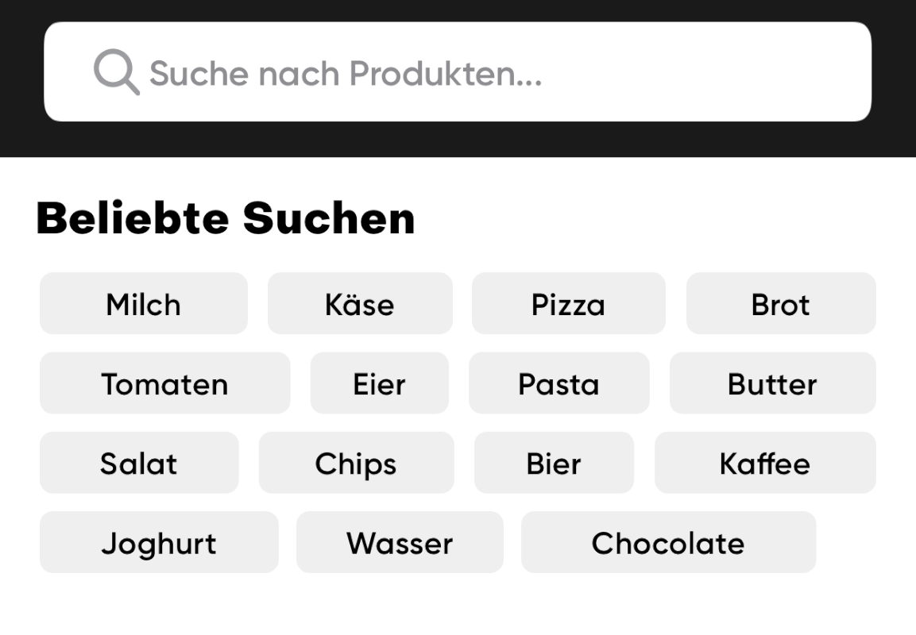Screen dimensions: 916x635
Task: Open Pasta search results chip
Action: point(559,383)
